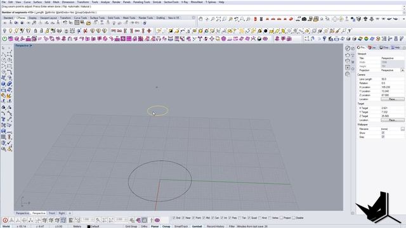Open the Transform menu
The image size is (406, 228).
point(83,2)
